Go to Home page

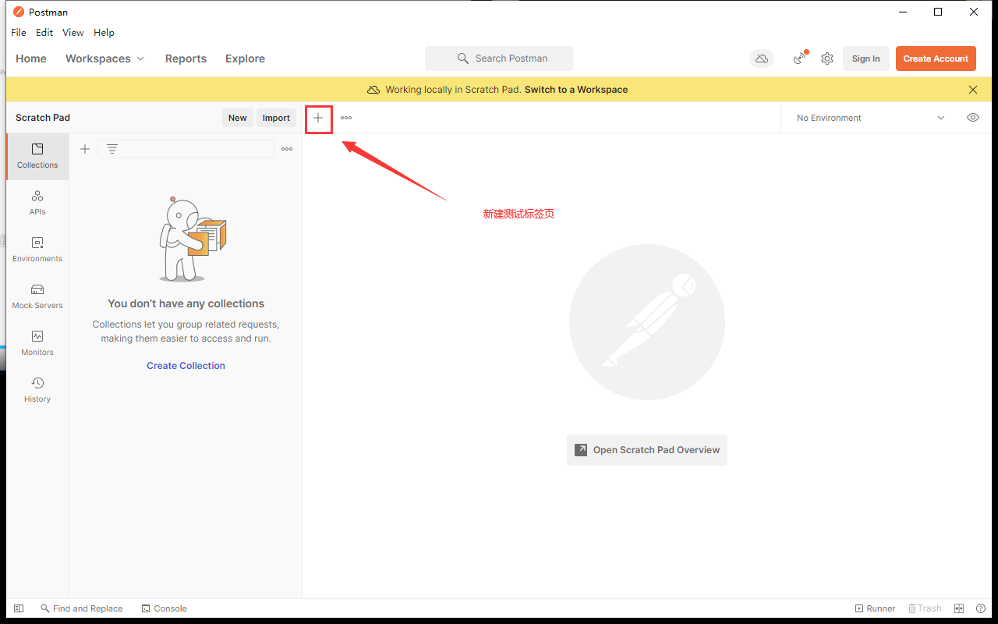31,58
